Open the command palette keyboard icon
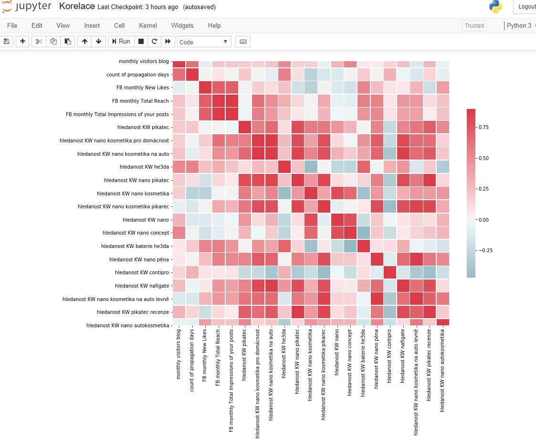 click(x=243, y=42)
